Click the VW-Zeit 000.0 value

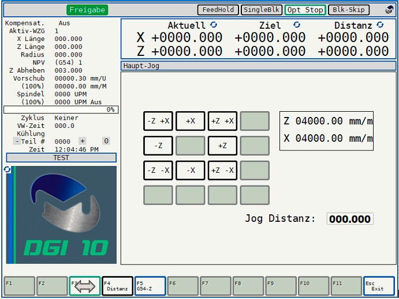pos(64,126)
